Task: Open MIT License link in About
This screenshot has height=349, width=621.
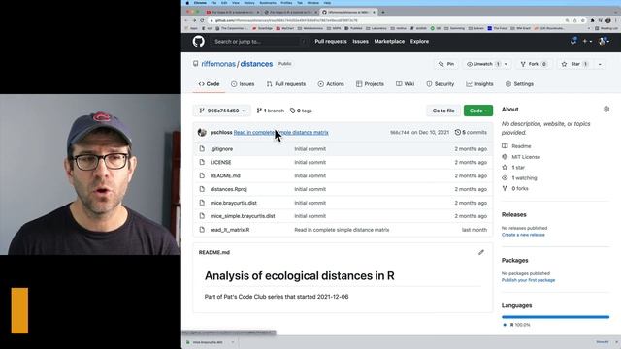Action: [526, 157]
